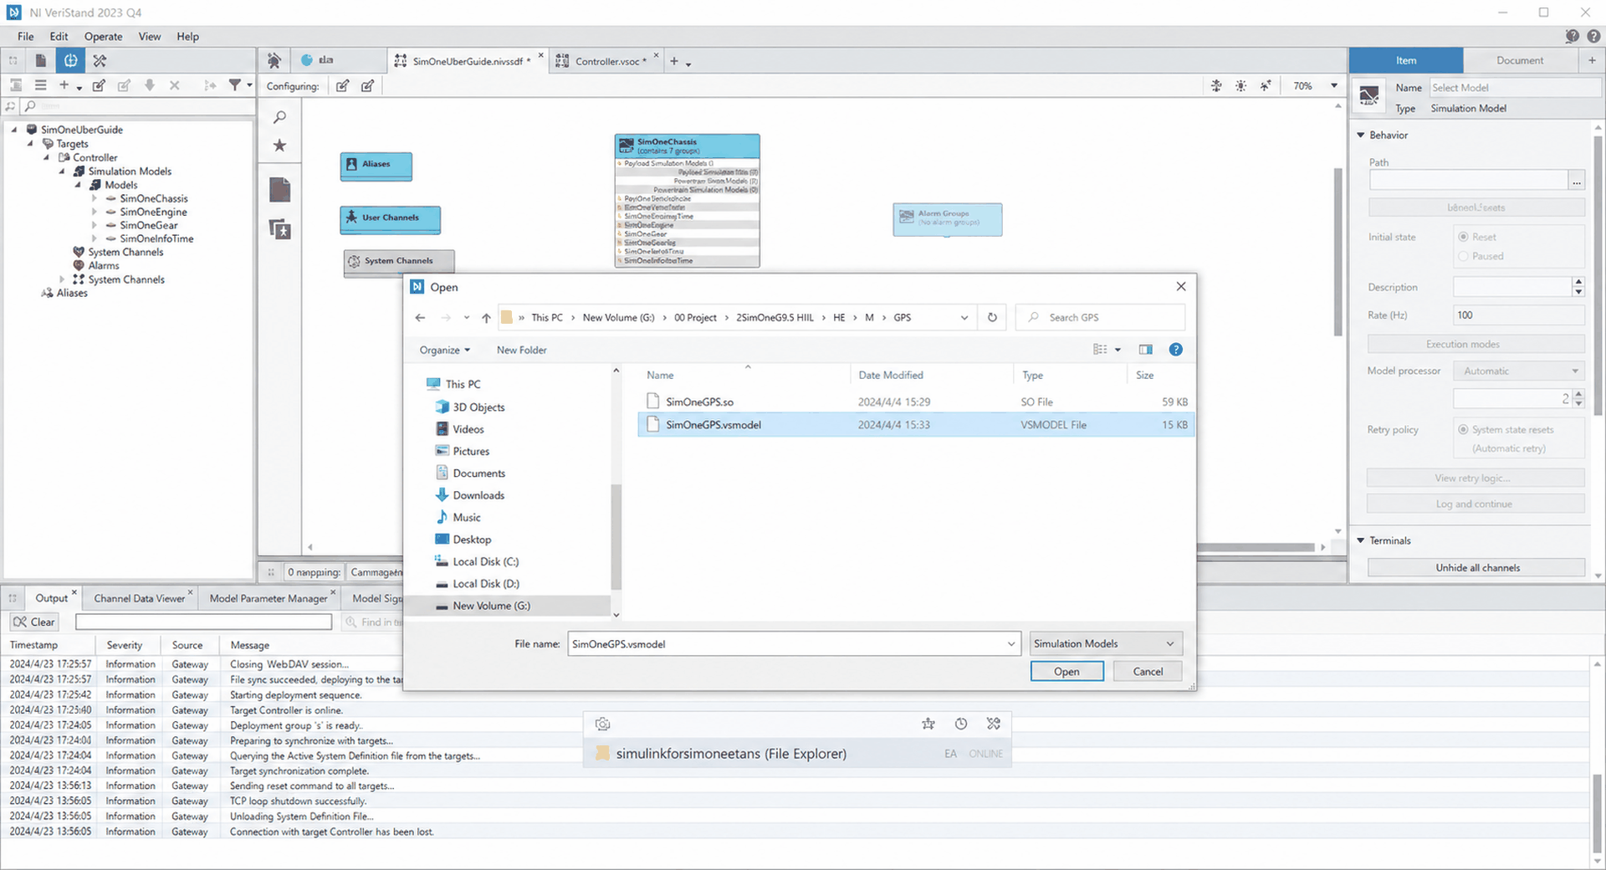Click the blue help icon in Open dialog
The image size is (1606, 870).
point(1176,350)
